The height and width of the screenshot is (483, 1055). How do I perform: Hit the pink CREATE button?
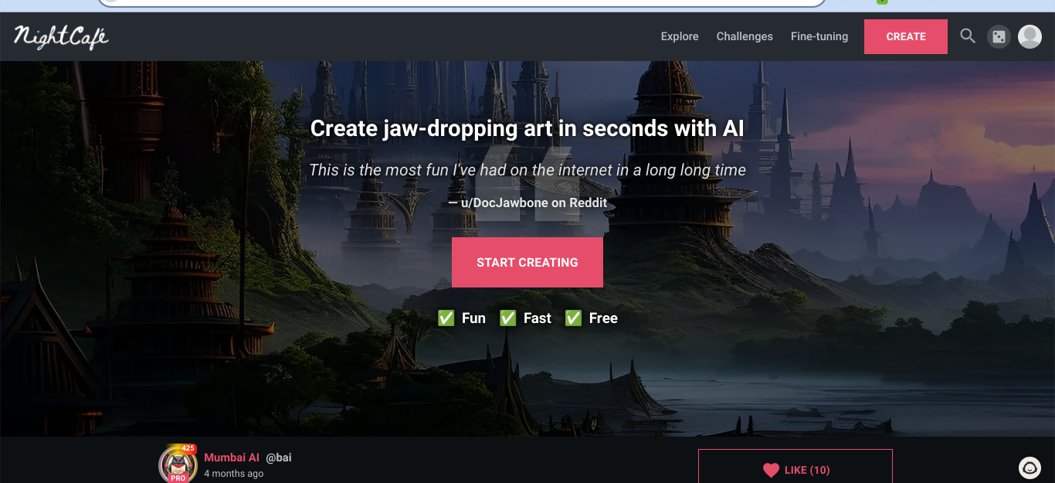[906, 36]
